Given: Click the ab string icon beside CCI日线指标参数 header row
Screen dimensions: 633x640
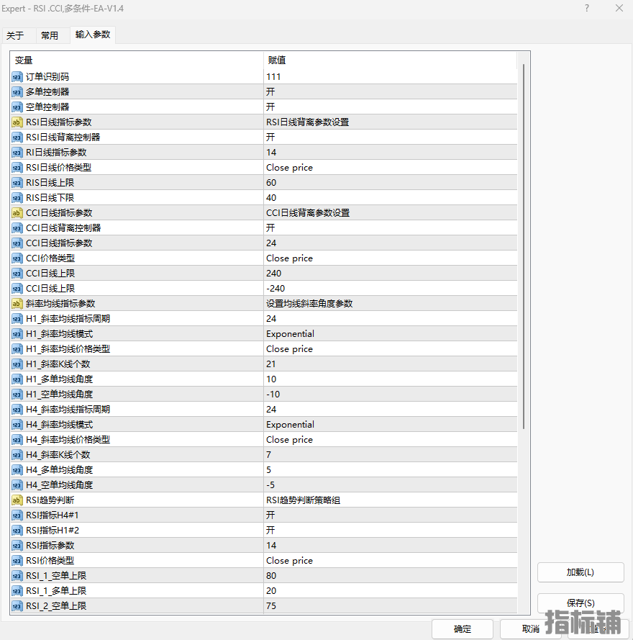Looking at the screenshot, I should (x=17, y=212).
